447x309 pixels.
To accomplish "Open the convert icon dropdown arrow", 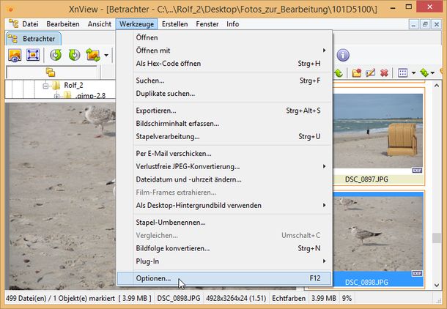I will 106,56.
